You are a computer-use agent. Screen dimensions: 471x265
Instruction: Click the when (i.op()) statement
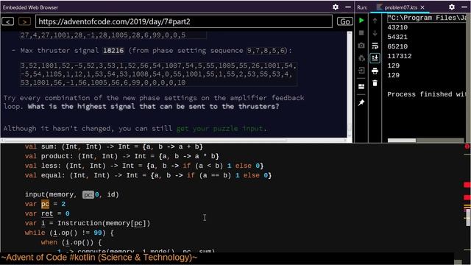(x=71, y=242)
